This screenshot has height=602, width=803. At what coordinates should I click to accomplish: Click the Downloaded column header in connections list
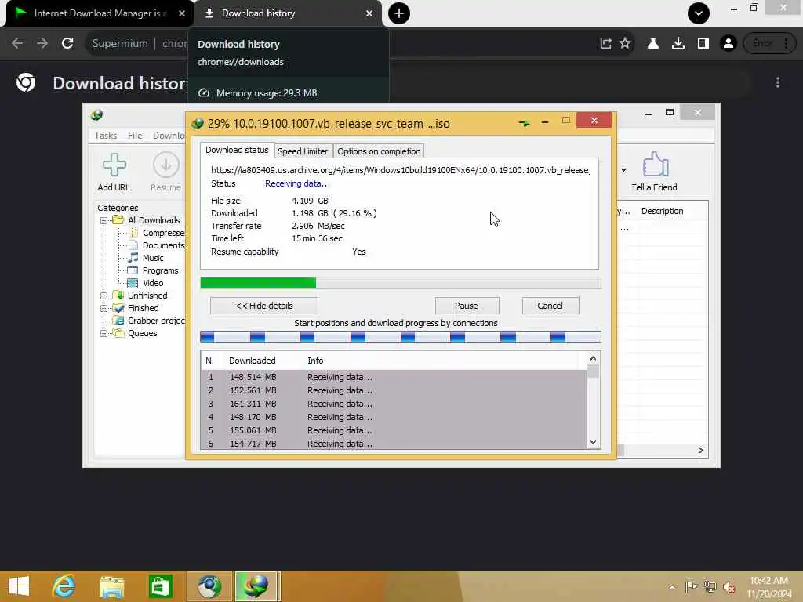click(x=252, y=361)
